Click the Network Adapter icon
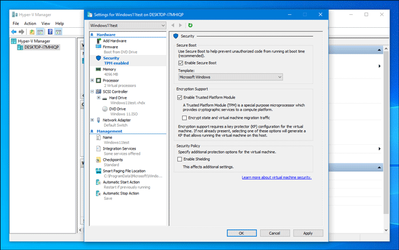The height and width of the screenshot is (250, 399). click(99, 120)
